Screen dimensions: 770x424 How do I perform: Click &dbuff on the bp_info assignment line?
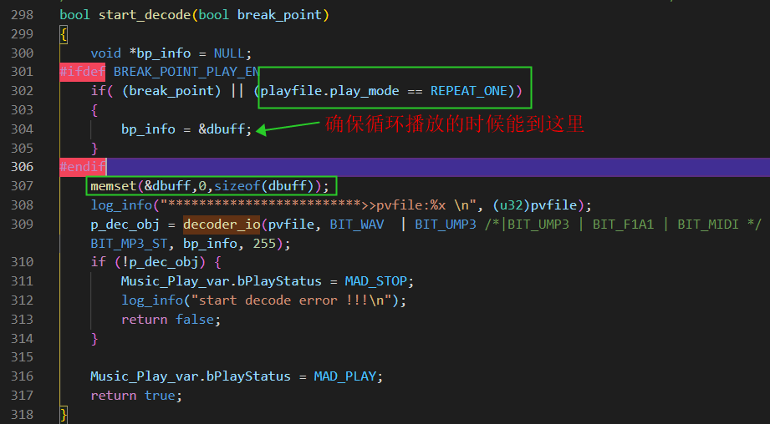click(x=222, y=129)
